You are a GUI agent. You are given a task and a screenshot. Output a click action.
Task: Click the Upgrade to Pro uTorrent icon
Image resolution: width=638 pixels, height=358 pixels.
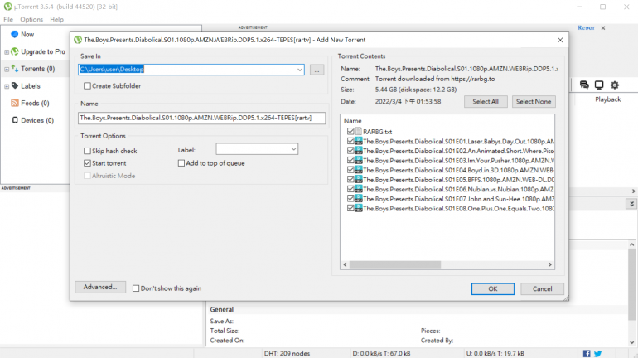coord(15,51)
